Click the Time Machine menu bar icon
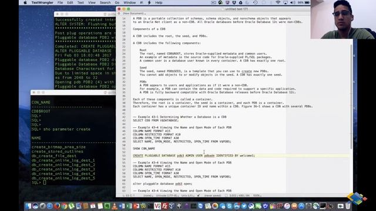This screenshot has width=376, height=211. [256, 2]
